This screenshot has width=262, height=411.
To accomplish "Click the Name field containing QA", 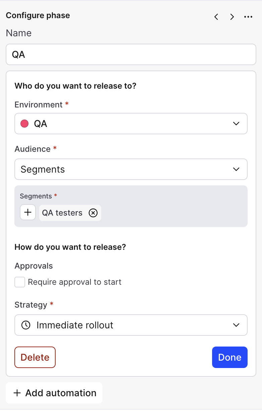I will tap(131, 54).
